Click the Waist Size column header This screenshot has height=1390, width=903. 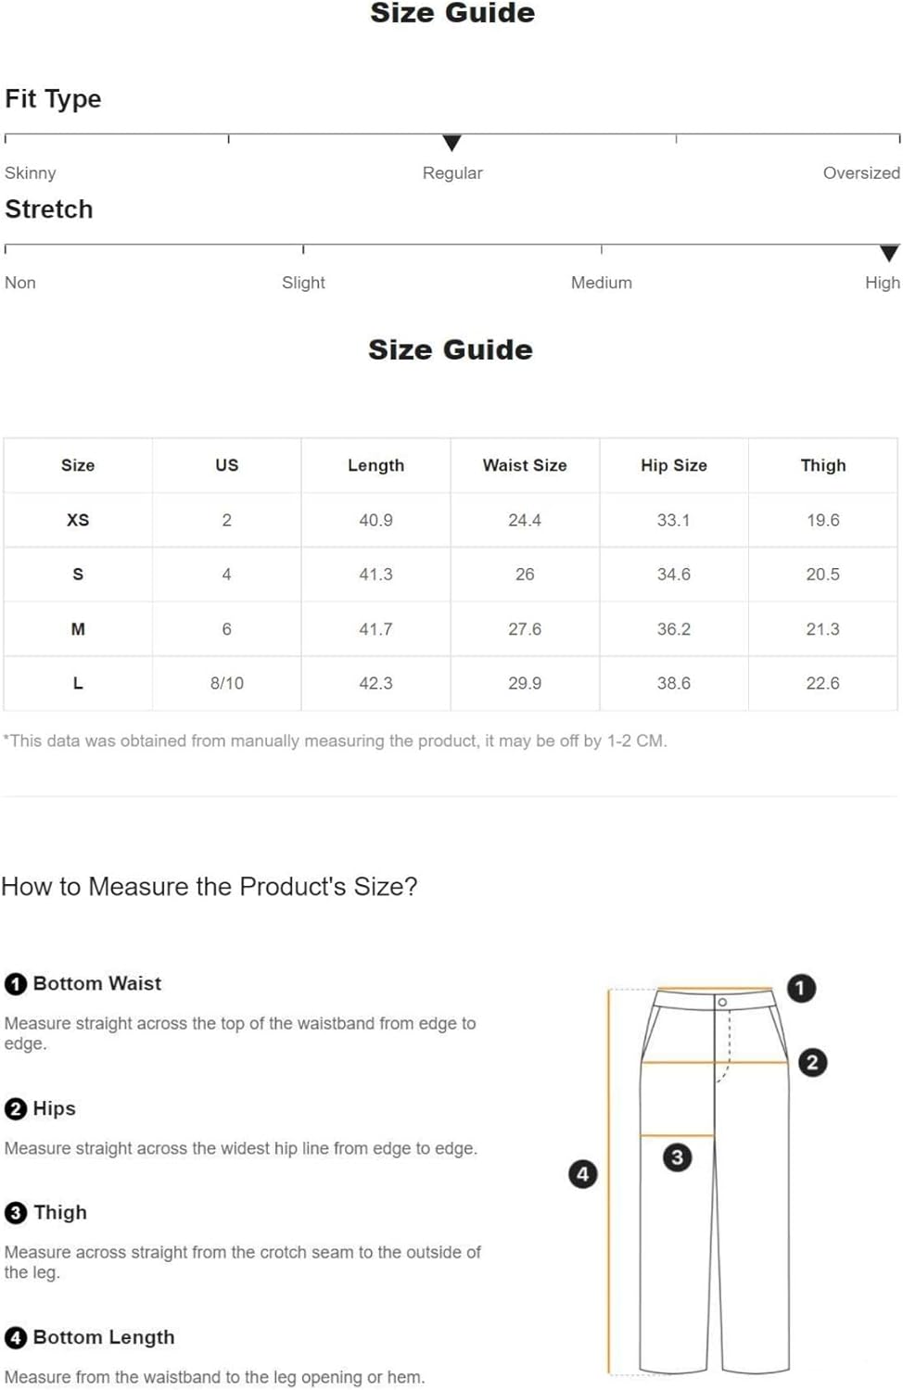pyautogui.click(x=525, y=465)
